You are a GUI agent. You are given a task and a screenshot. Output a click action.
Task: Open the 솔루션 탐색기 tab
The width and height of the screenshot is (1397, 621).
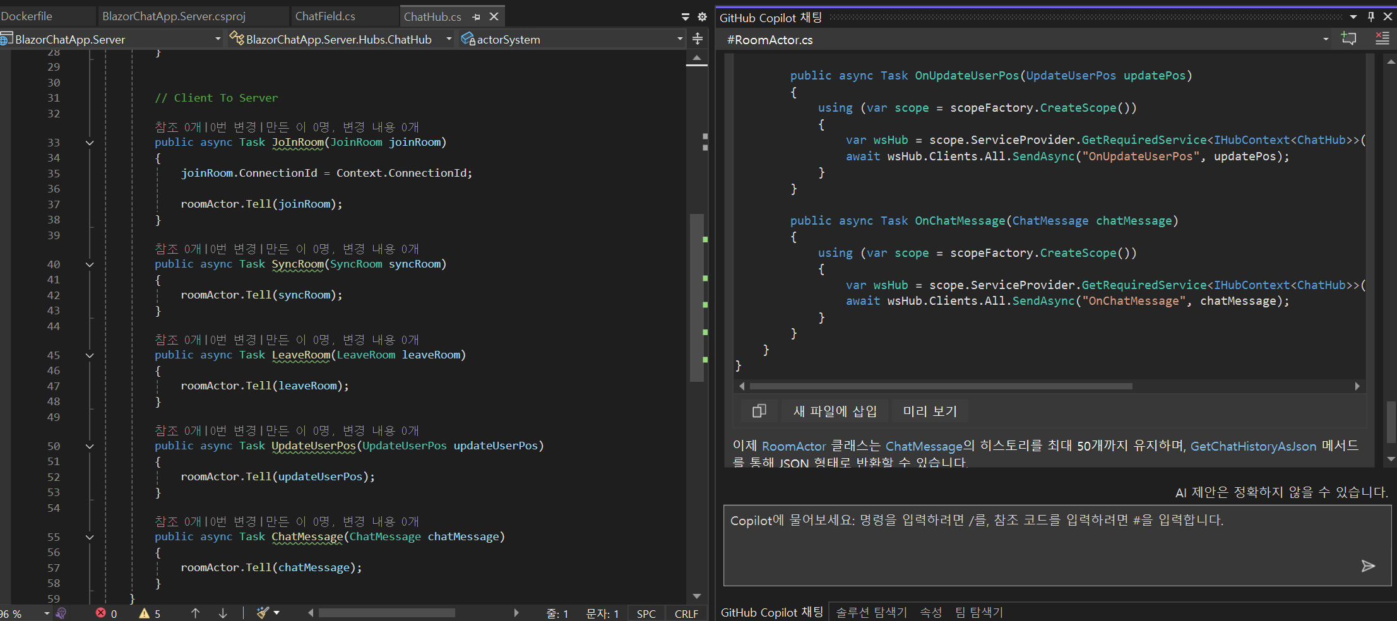pyautogui.click(x=871, y=612)
